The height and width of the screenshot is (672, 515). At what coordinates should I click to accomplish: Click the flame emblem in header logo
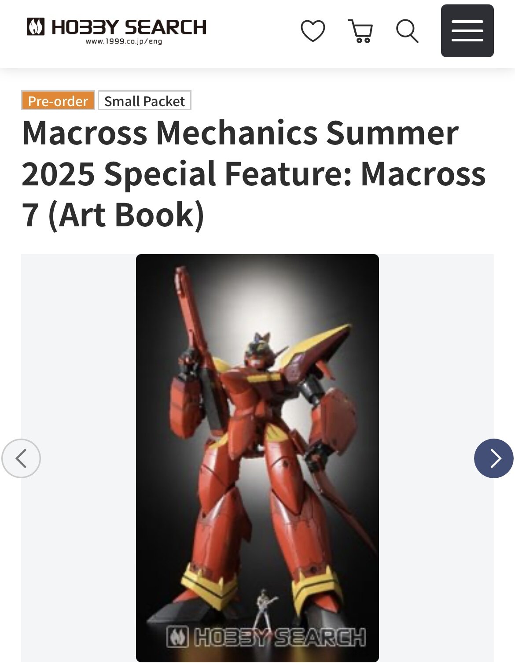click(x=36, y=26)
